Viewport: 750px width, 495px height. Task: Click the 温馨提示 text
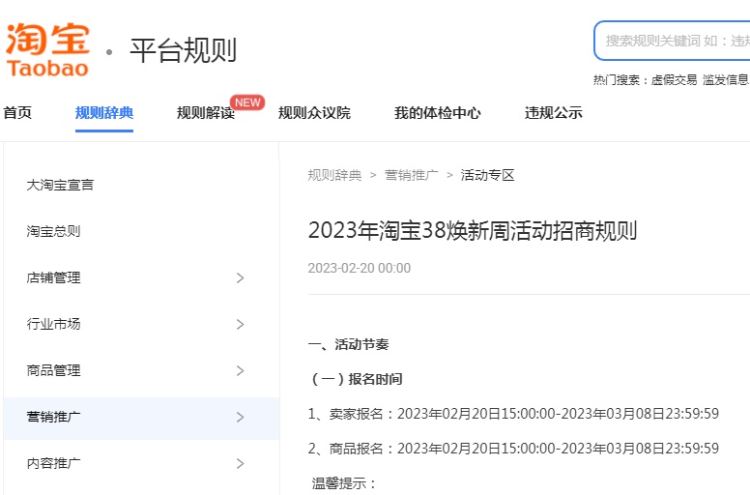344,483
